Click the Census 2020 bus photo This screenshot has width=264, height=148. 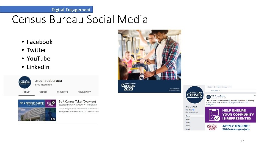(x=150, y=55)
